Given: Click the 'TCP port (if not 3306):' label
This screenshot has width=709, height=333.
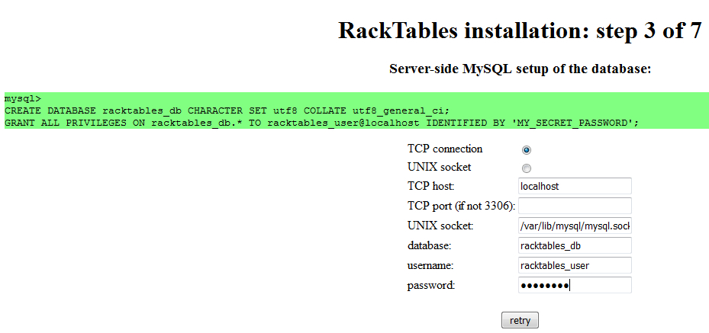Looking at the screenshot, I should [x=462, y=206].
